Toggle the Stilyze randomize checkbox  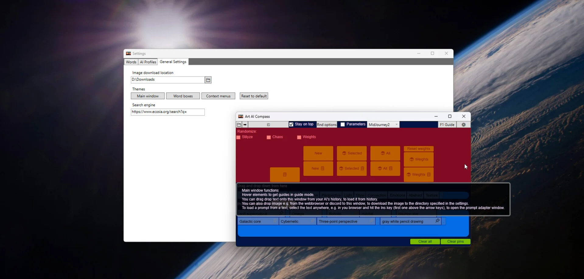(238, 137)
